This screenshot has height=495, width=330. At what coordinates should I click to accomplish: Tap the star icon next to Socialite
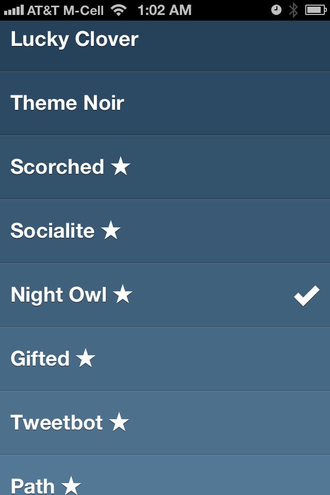coord(111,230)
